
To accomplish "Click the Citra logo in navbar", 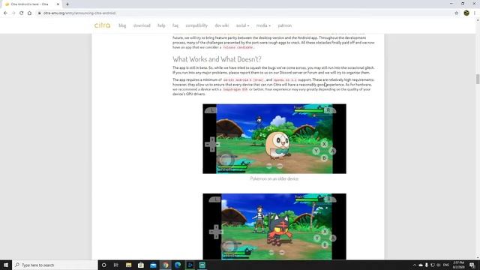I will [x=102, y=25].
